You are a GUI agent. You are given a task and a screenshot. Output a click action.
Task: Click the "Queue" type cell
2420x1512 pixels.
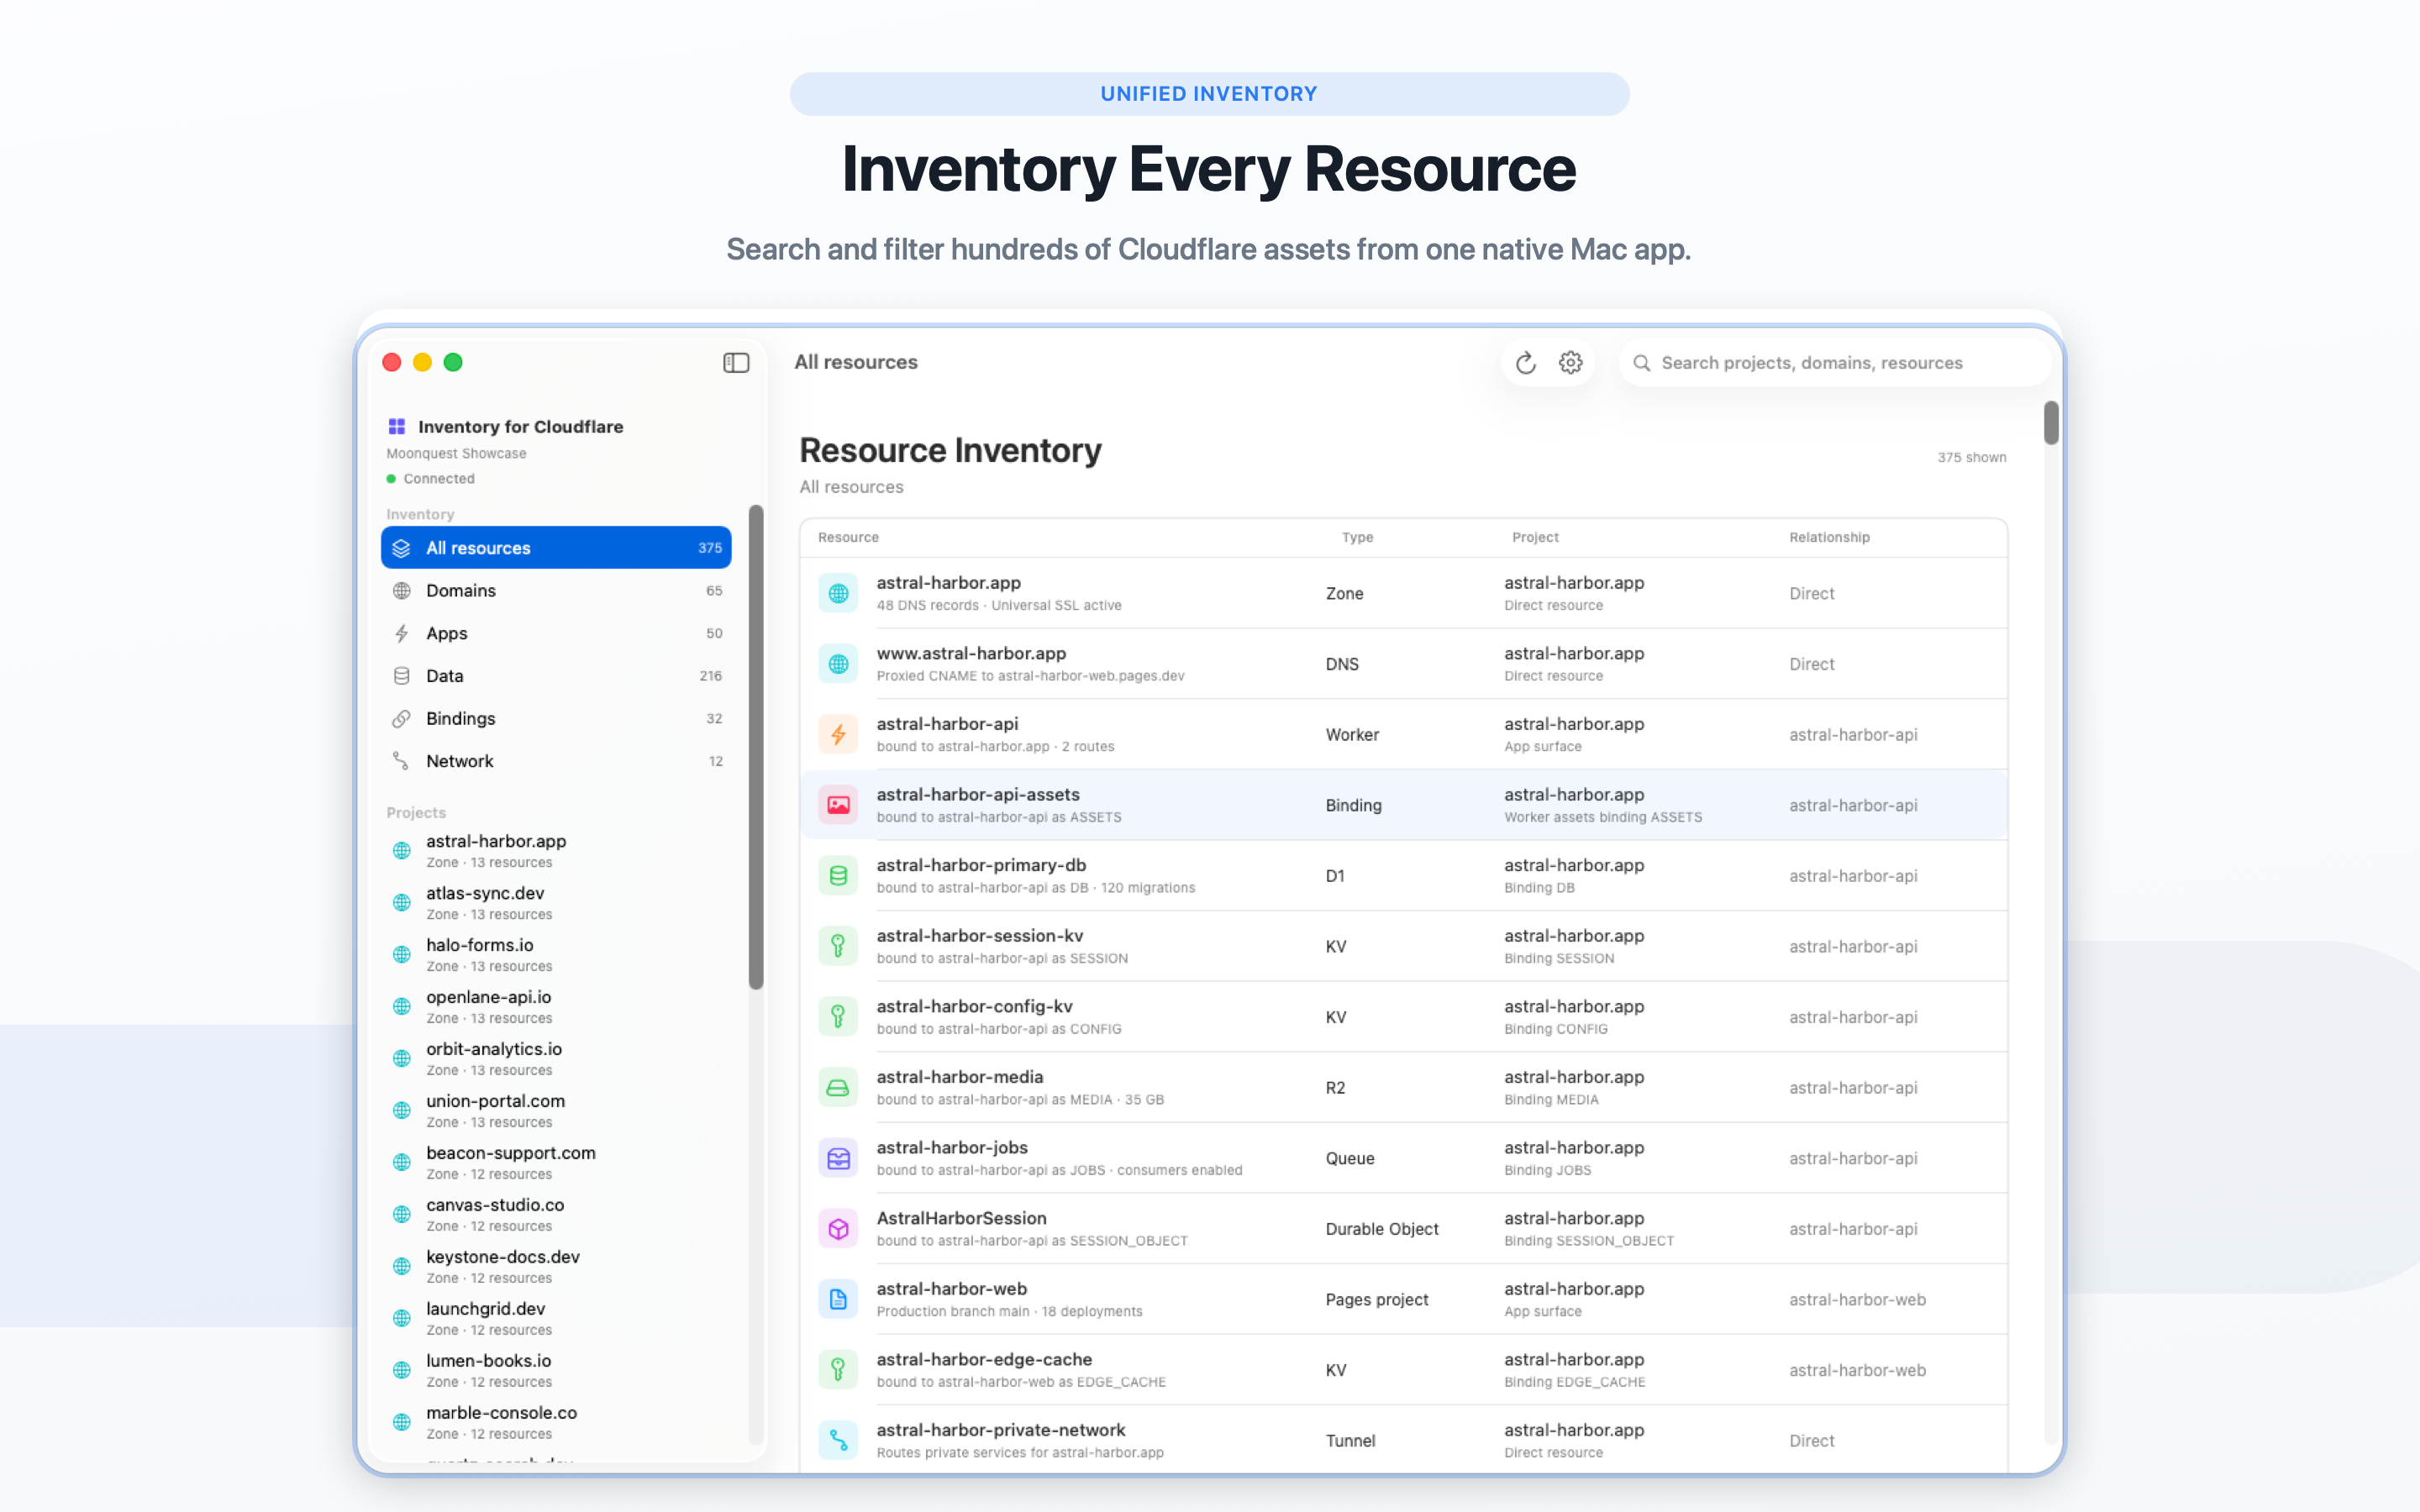pos(1350,1158)
